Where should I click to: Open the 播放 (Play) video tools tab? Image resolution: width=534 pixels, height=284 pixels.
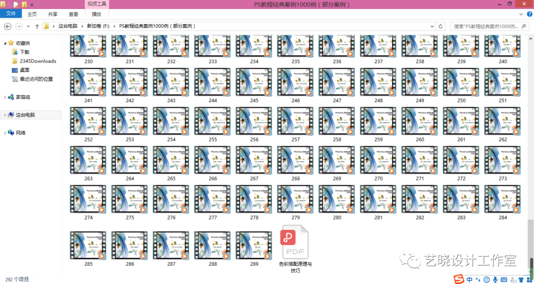pyautogui.click(x=96, y=14)
